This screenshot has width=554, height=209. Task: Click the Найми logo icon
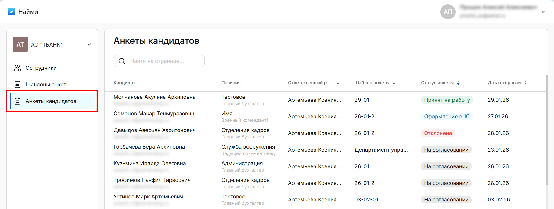coord(12,12)
